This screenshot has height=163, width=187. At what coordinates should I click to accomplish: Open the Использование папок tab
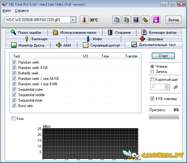click(x=75, y=33)
